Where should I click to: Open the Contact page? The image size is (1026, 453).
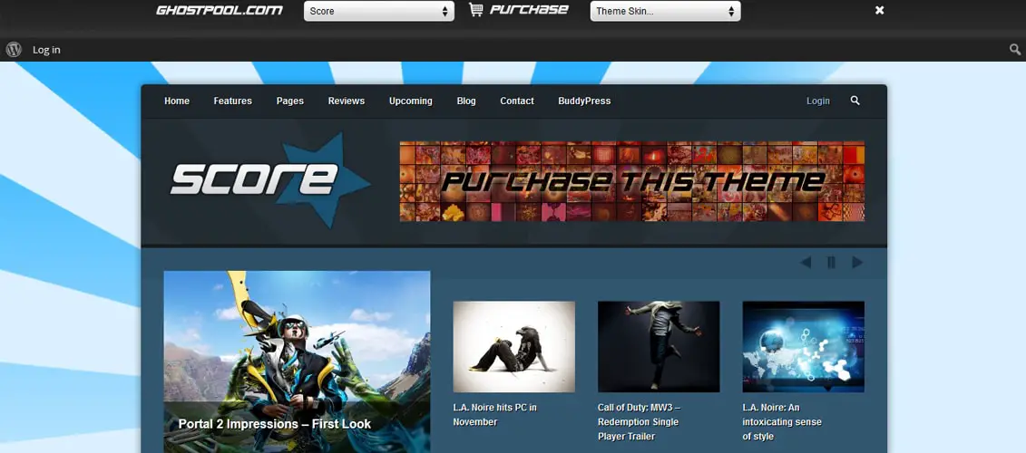point(517,101)
